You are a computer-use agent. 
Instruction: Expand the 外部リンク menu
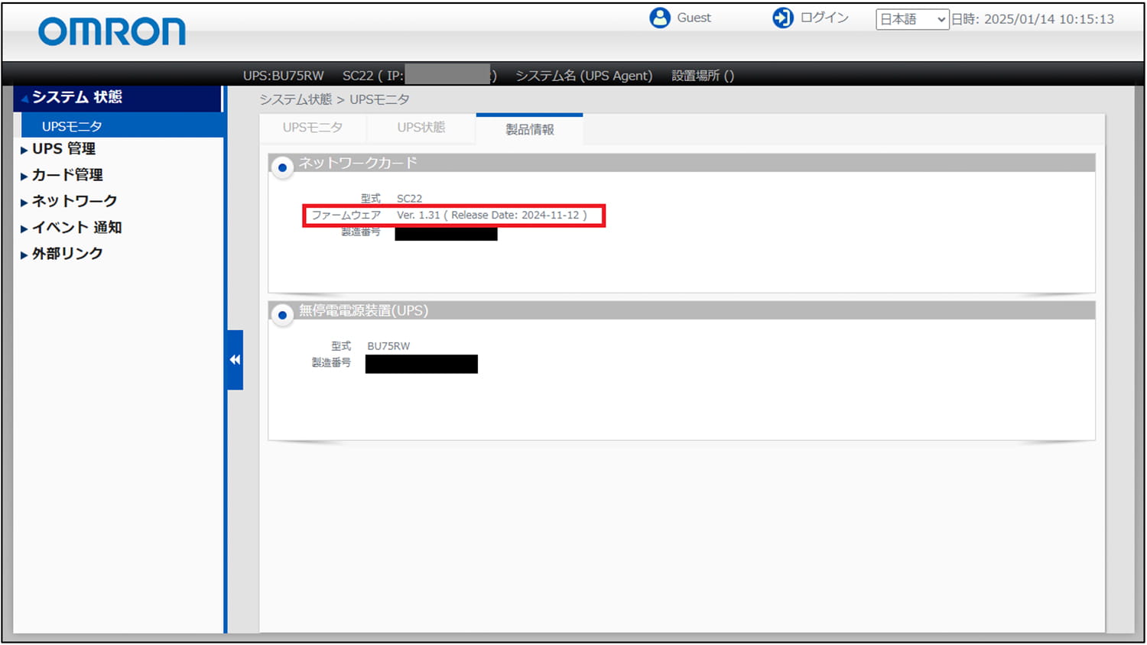click(x=67, y=254)
